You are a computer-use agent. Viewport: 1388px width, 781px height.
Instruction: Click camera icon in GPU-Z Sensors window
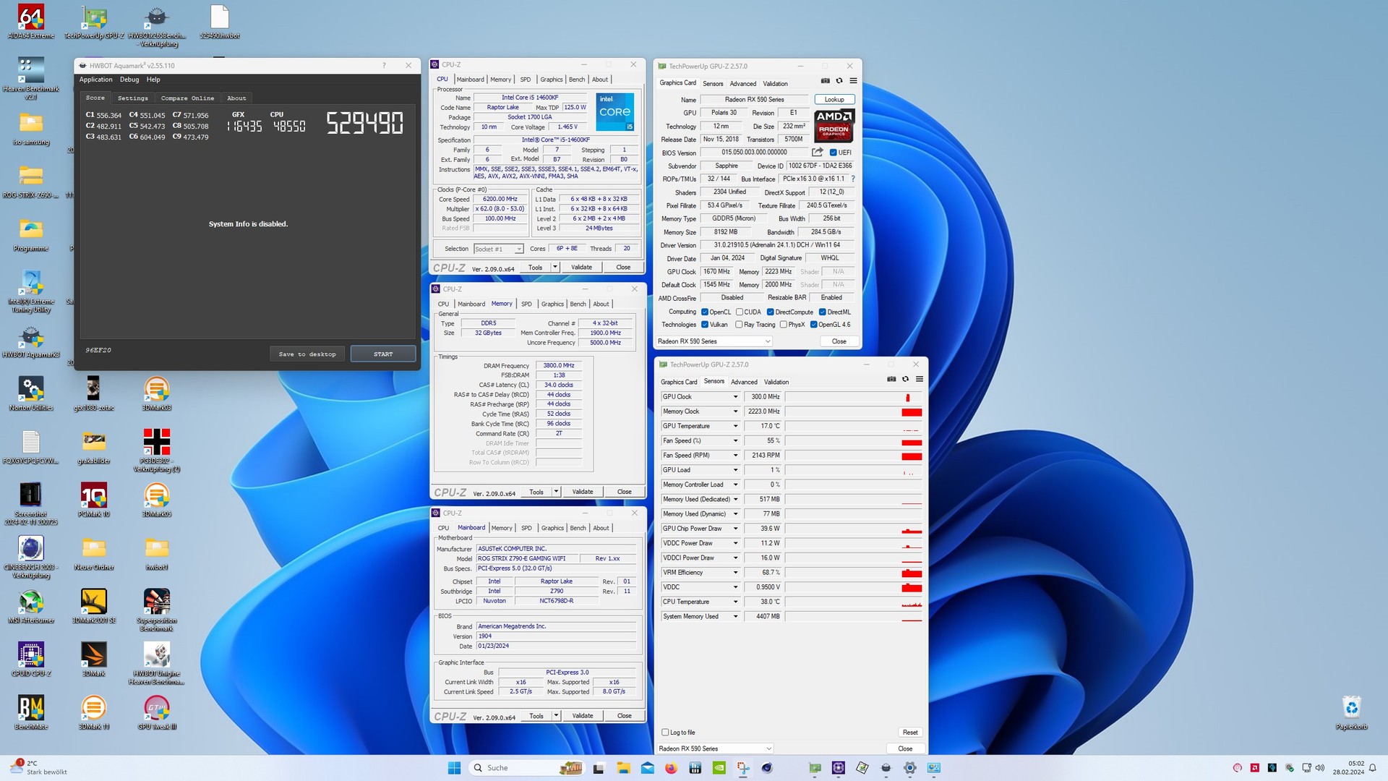point(891,379)
